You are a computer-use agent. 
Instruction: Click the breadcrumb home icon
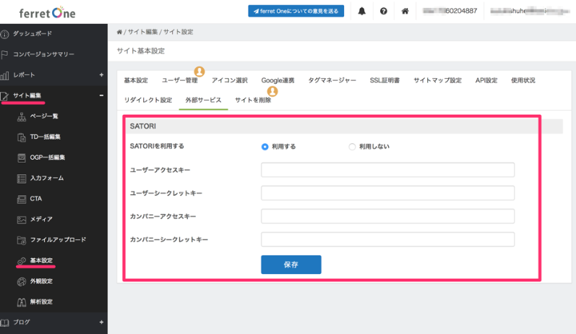[x=119, y=32]
